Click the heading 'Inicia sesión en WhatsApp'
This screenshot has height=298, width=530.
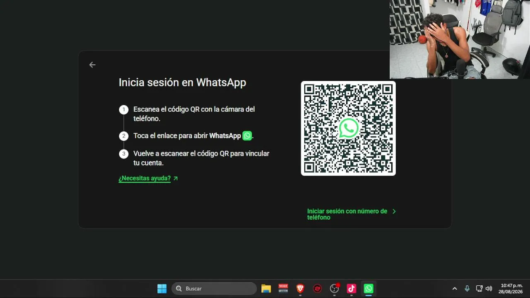click(182, 82)
